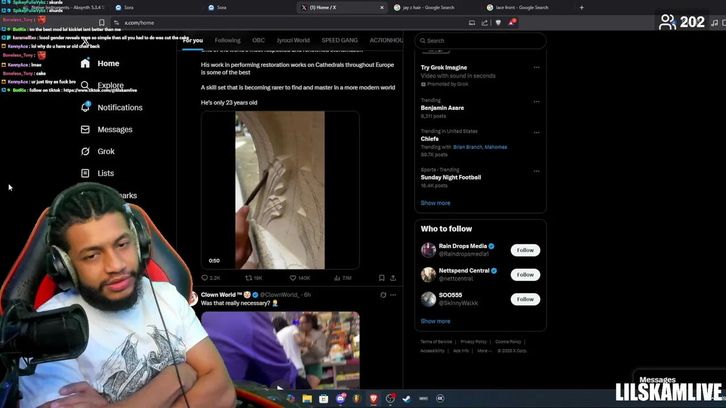Open more options for Try Grok Imagine
The height and width of the screenshot is (408, 726).
pyautogui.click(x=536, y=67)
